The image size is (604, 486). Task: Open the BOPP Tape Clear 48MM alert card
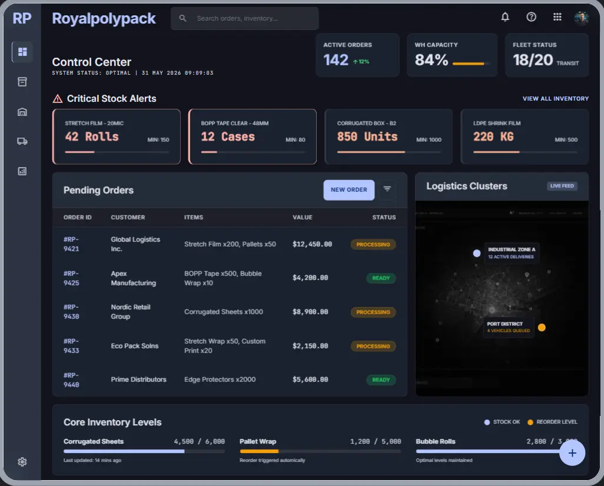coord(253,137)
